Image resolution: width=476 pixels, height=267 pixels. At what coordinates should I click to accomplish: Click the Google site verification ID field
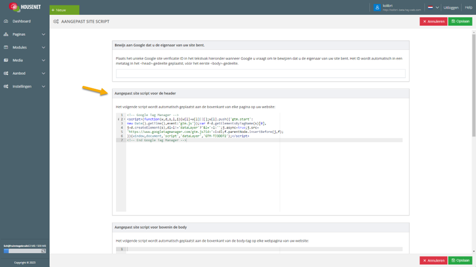(x=260, y=74)
